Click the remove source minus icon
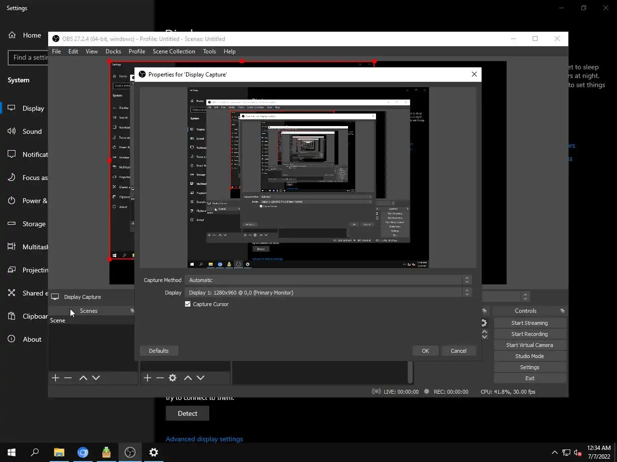 pyautogui.click(x=160, y=378)
